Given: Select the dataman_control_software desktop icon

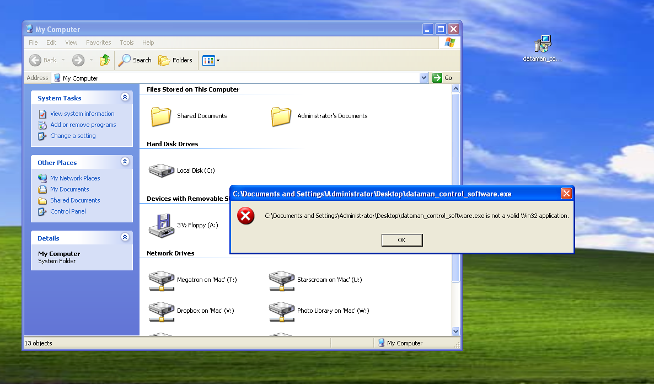Looking at the screenshot, I should 543,45.
